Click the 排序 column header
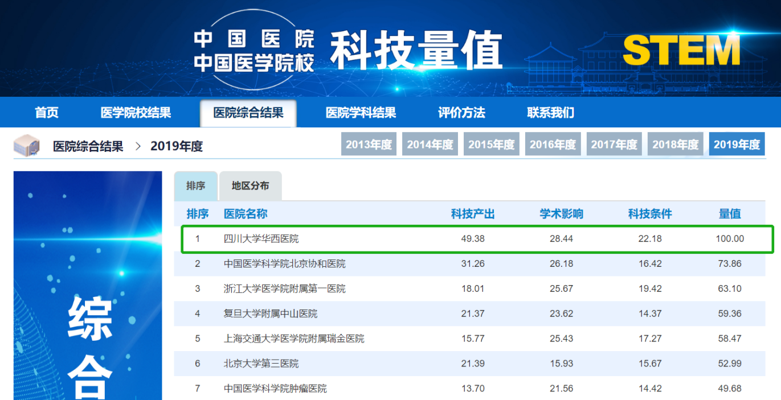 click(198, 214)
